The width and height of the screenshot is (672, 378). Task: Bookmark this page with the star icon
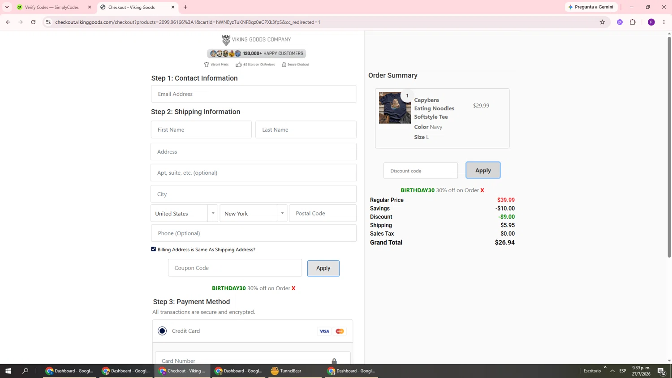coord(602,22)
